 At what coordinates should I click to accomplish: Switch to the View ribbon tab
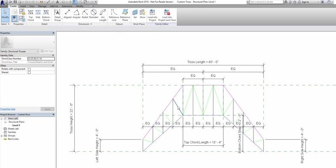tap(32, 6)
